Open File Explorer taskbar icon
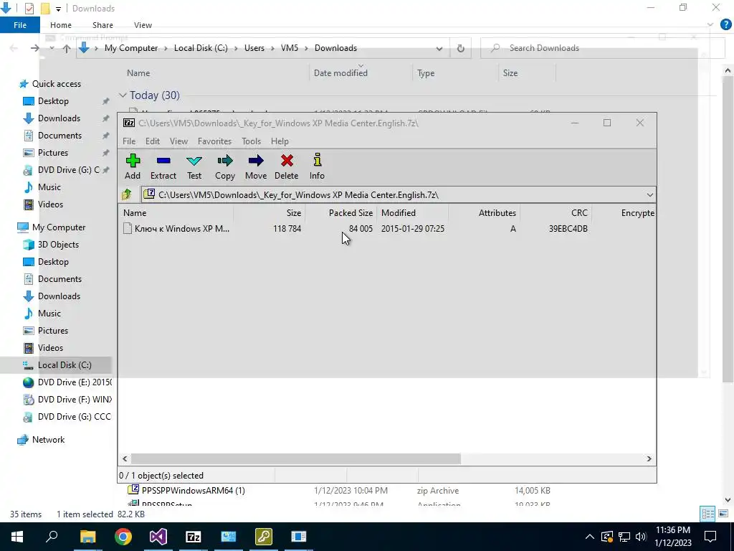This screenshot has height=551, width=734. 88,537
